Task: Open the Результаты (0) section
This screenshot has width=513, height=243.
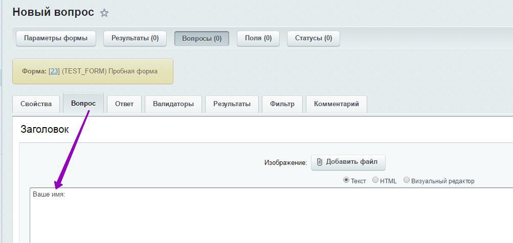Action: [135, 38]
